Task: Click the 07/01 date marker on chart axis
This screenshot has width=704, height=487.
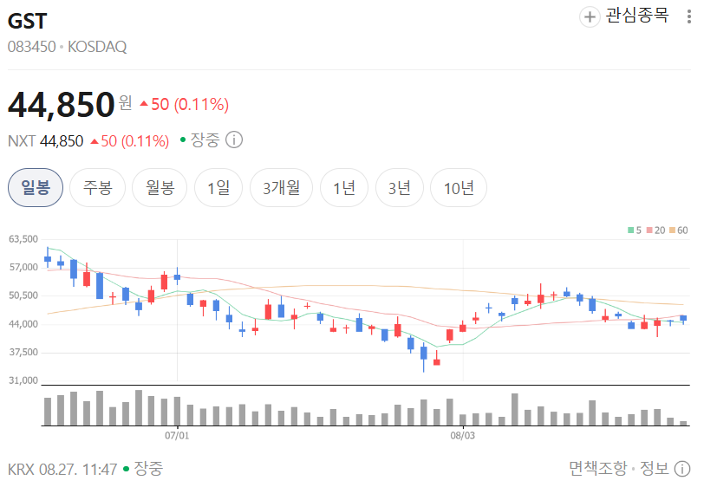Action: tap(177, 435)
